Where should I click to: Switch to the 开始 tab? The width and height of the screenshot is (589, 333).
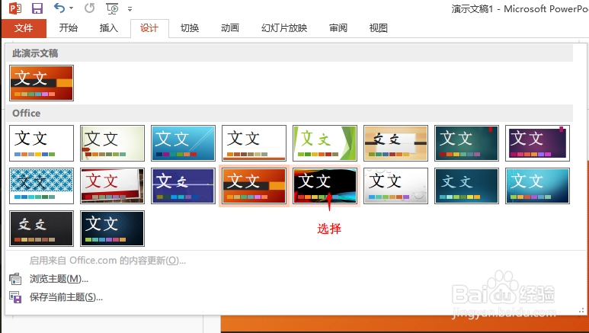point(69,28)
